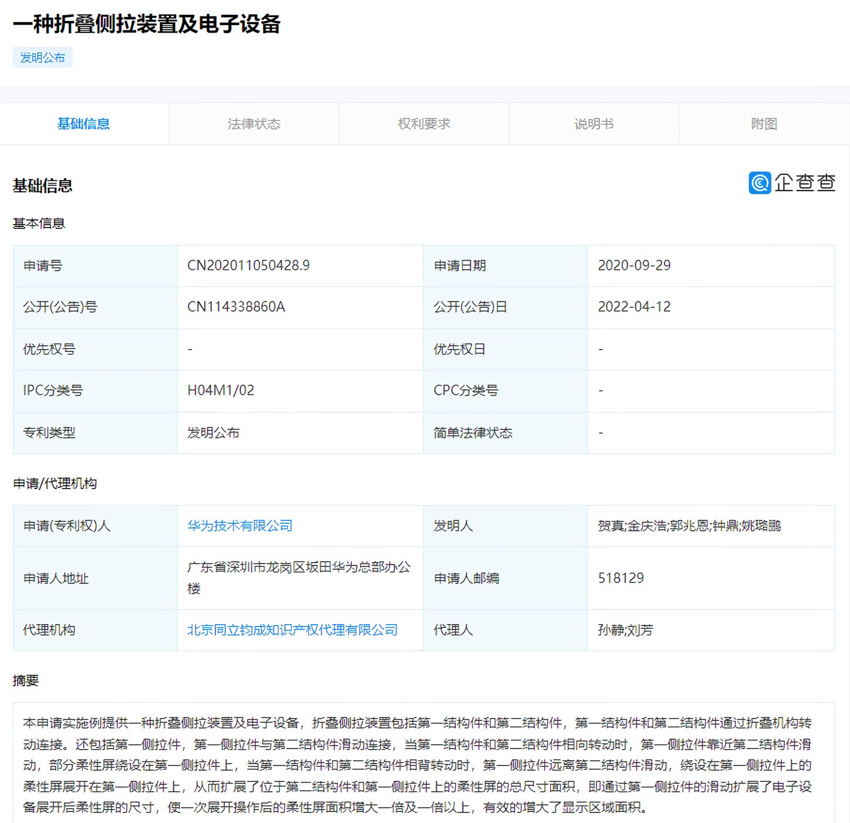Open agency link 北京同立钧成知识产权代理有限公司

tap(292, 630)
